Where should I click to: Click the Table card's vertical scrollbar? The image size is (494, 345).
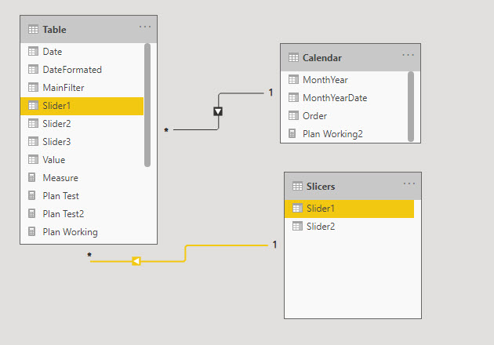[147, 105]
